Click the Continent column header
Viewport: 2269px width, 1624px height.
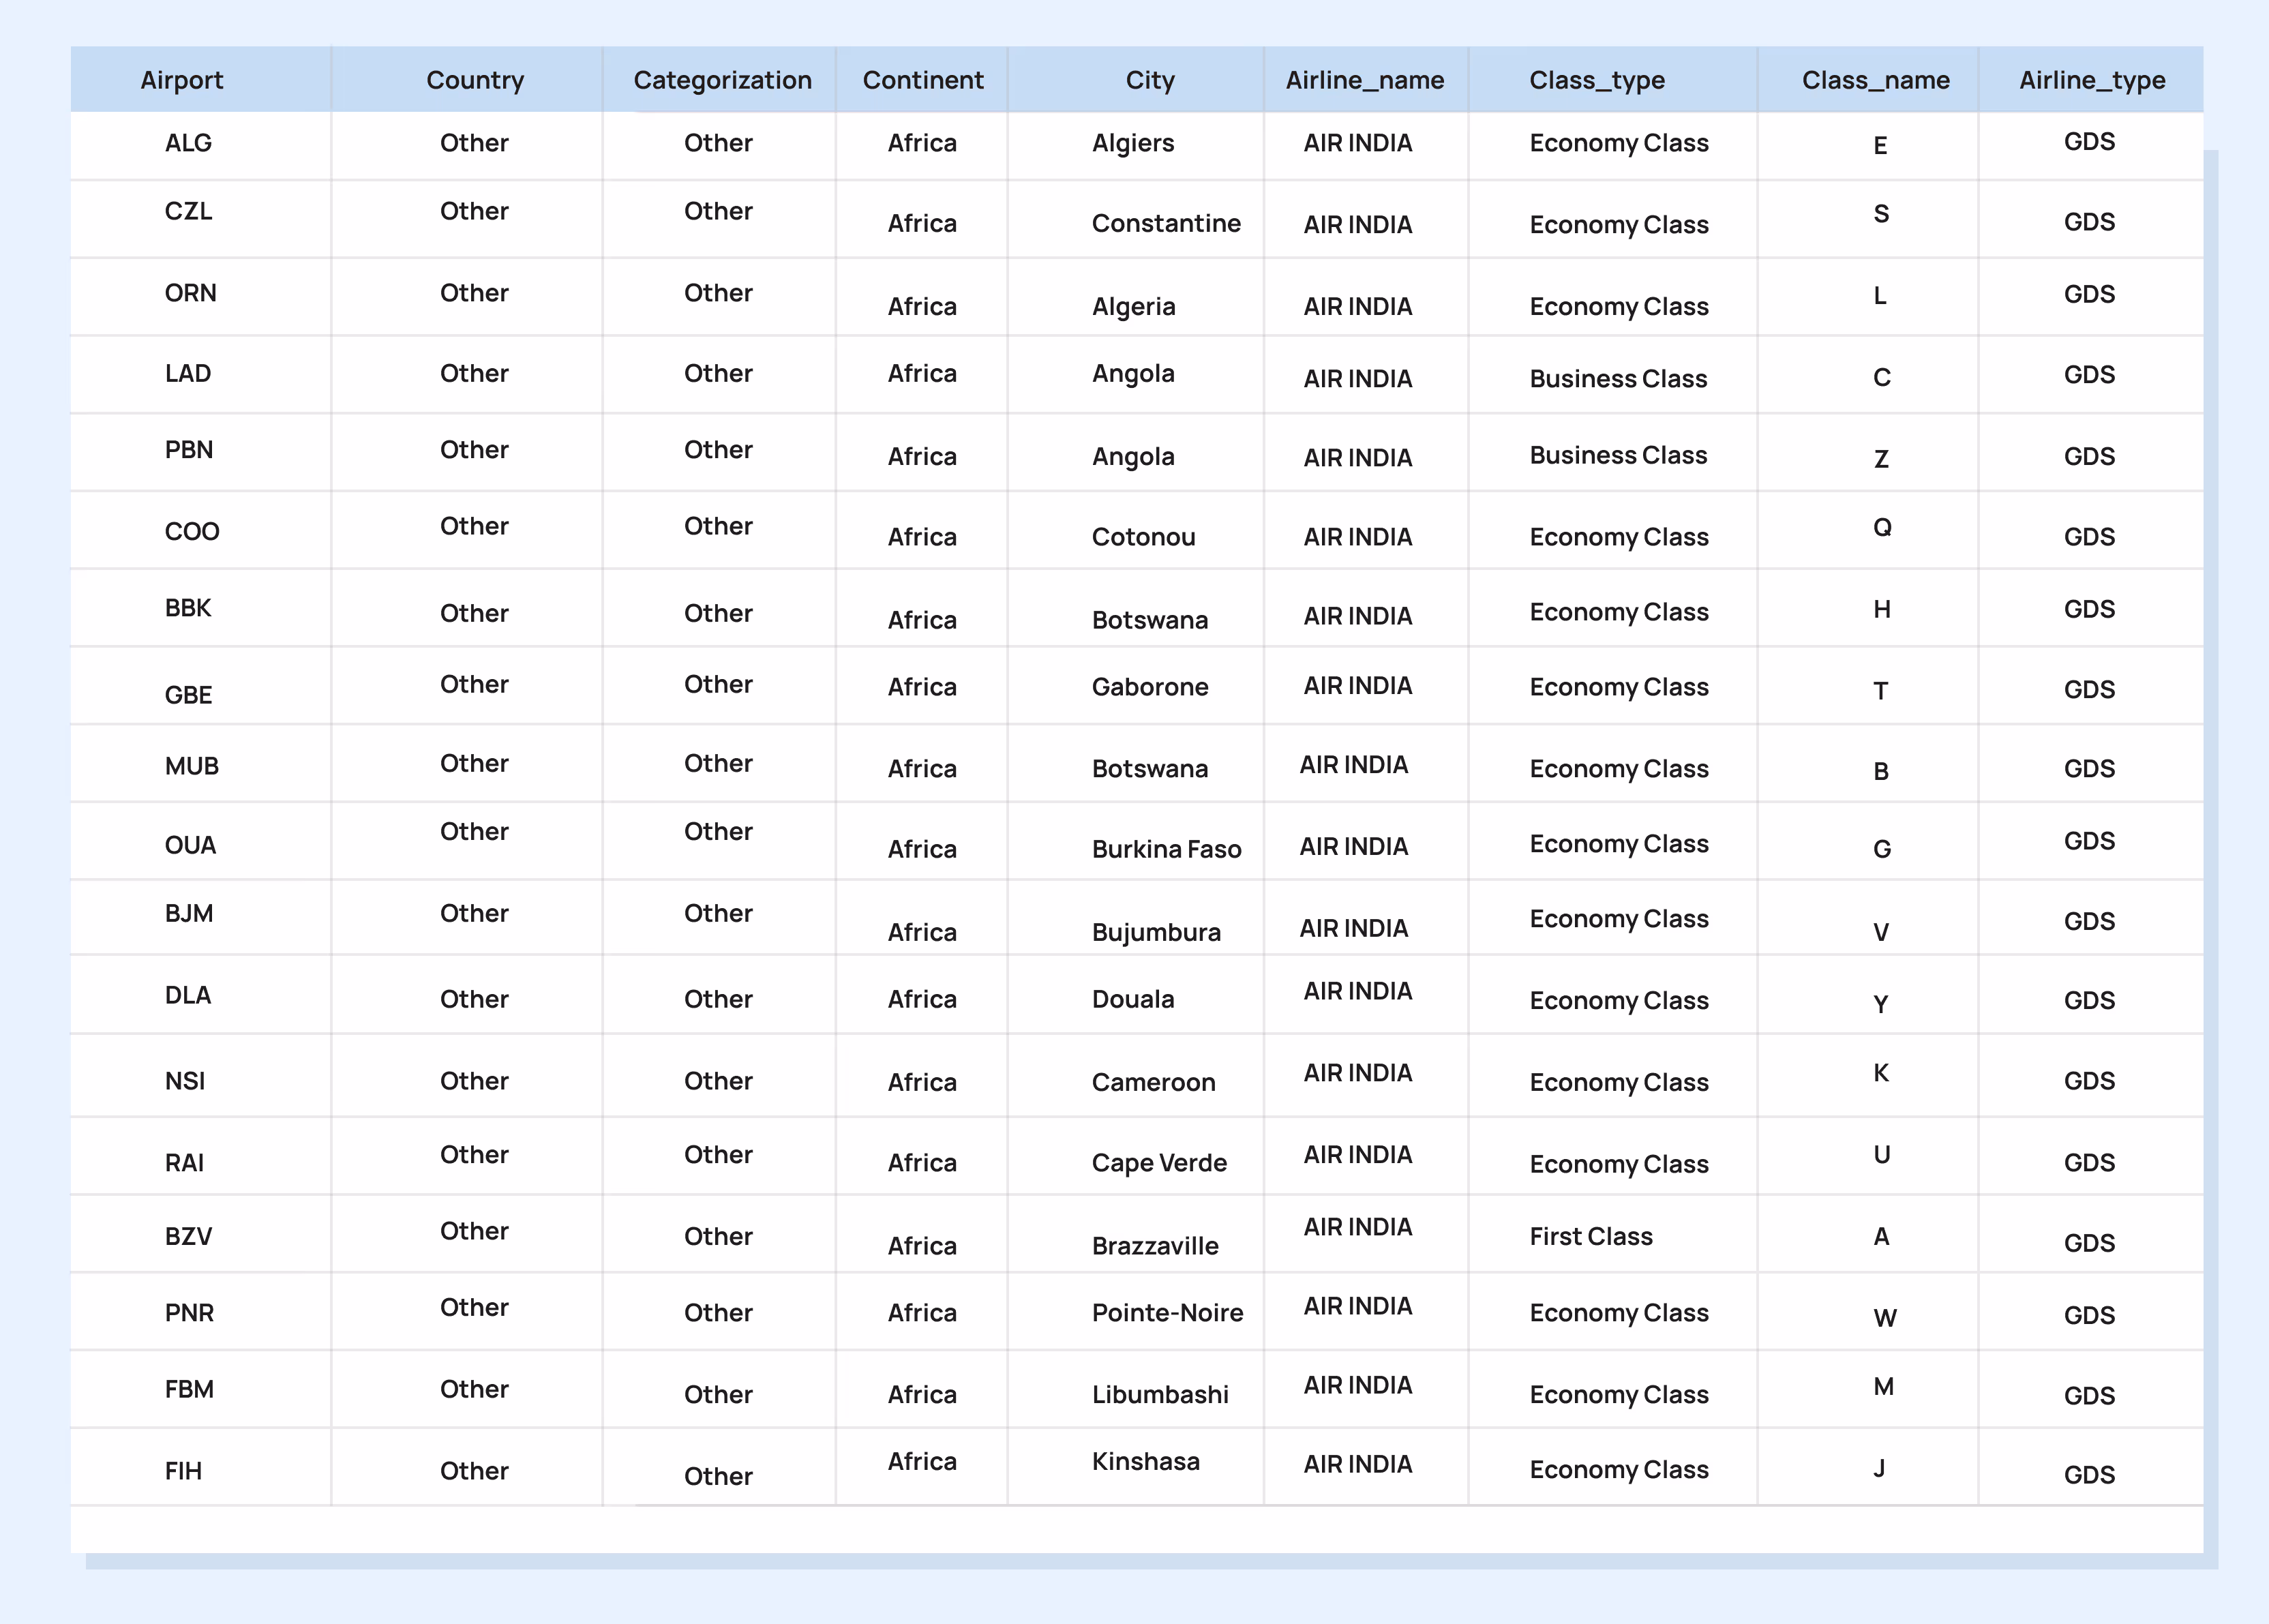pos(923,80)
